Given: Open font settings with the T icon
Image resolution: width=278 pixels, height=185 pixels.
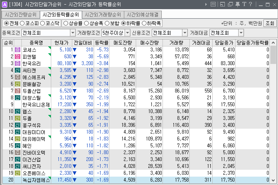Looking at the screenshot, I should pyautogui.click(x=244, y=4).
